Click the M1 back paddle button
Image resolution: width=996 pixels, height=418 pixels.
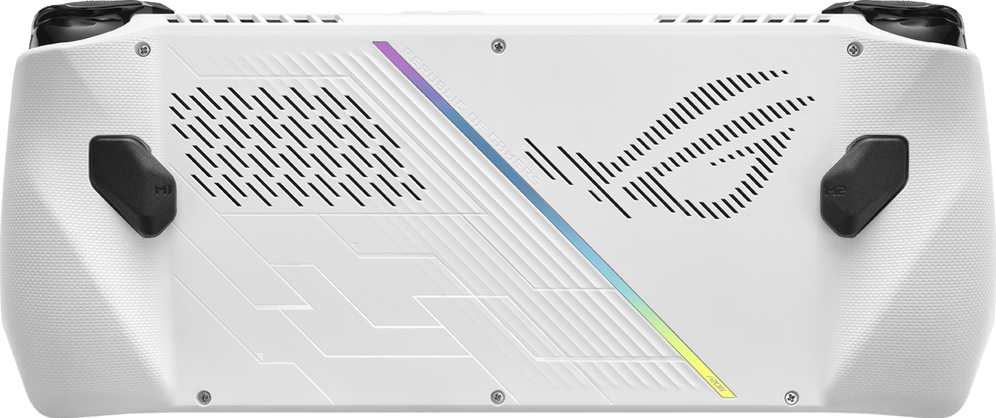(x=132, y=185)
